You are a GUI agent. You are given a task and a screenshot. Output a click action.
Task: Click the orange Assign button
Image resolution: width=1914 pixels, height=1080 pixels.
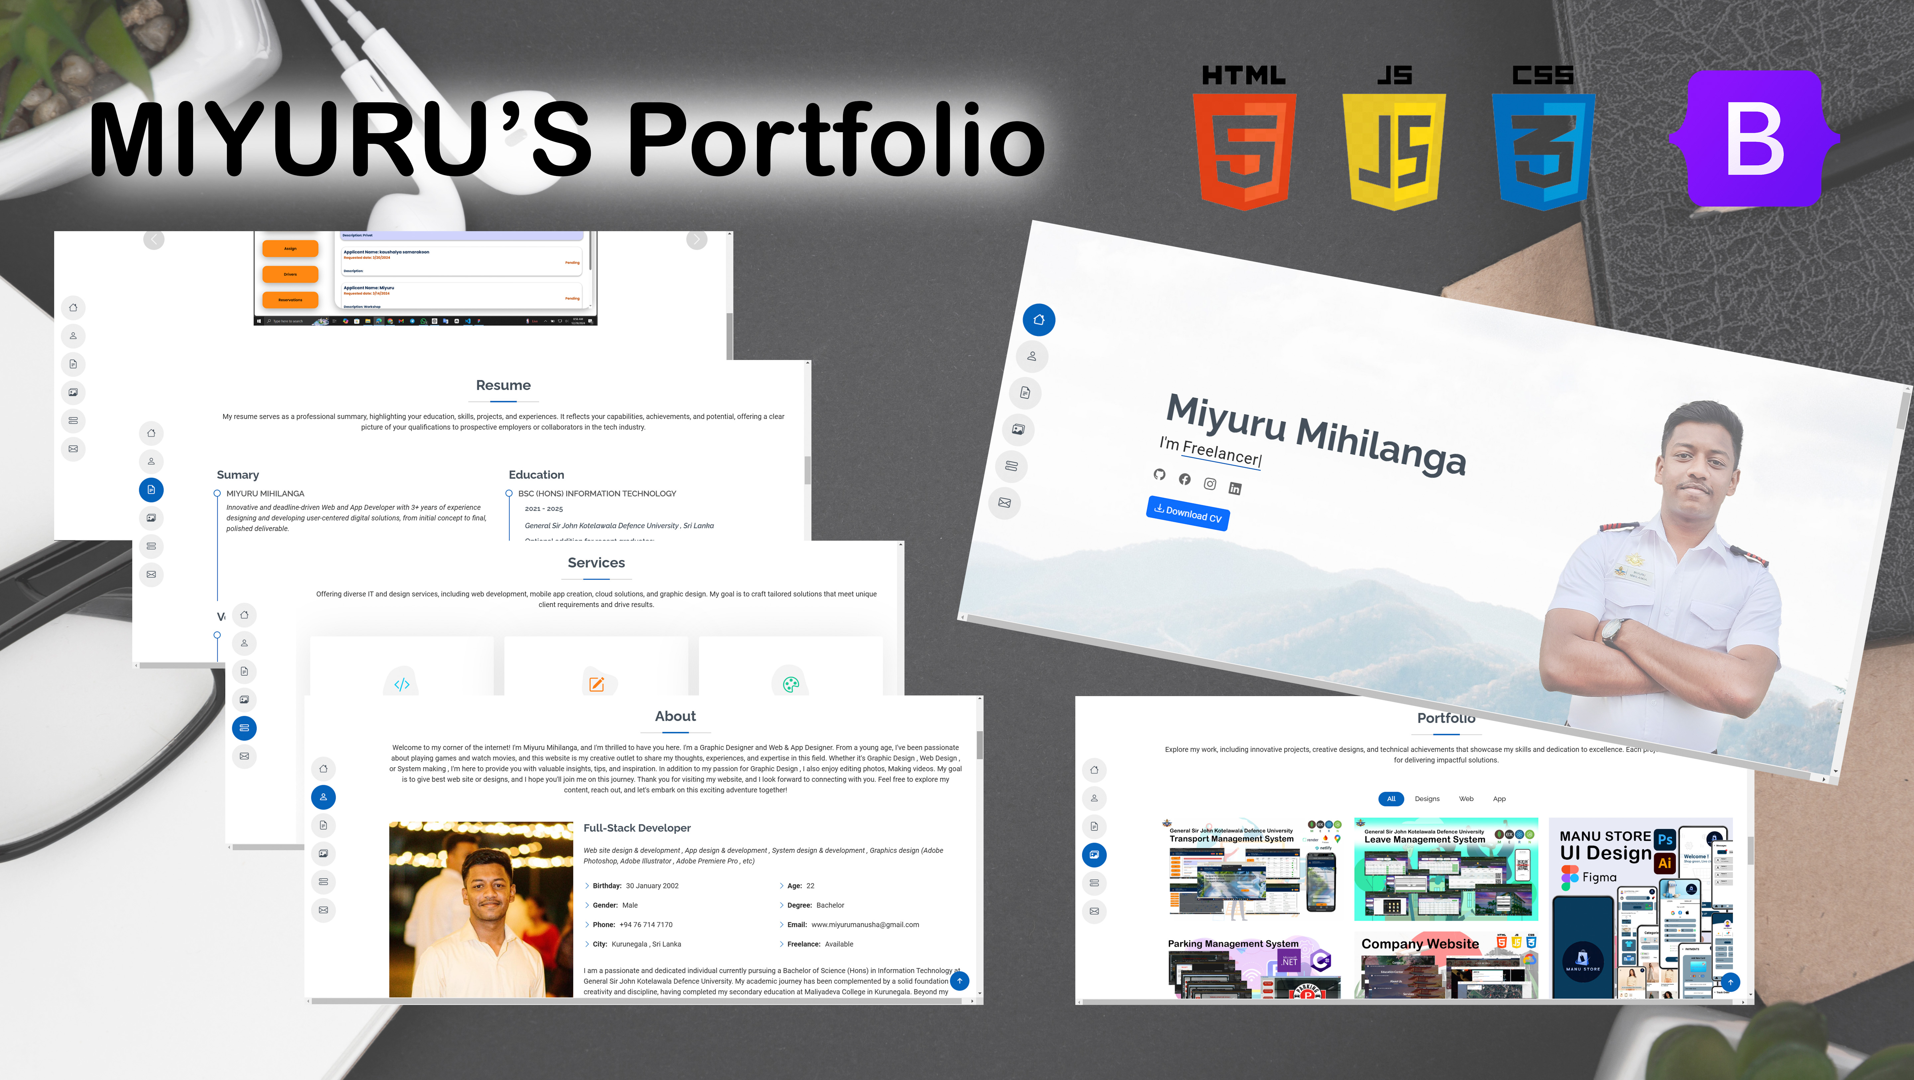click(x=290, y=249)
